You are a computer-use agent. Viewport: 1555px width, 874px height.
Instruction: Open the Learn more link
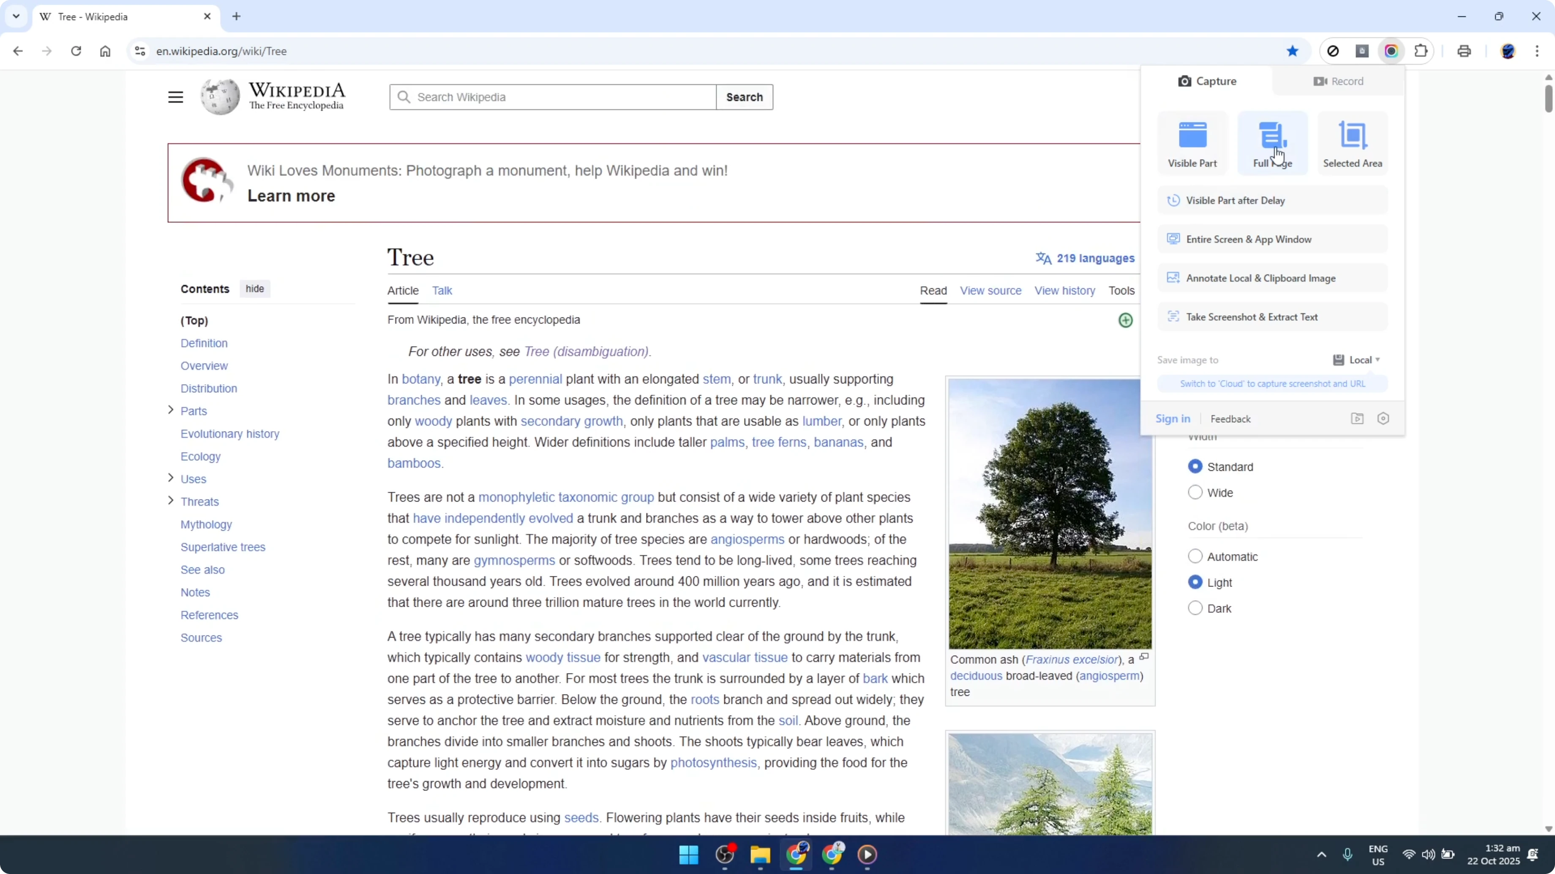tap(290, 195)
